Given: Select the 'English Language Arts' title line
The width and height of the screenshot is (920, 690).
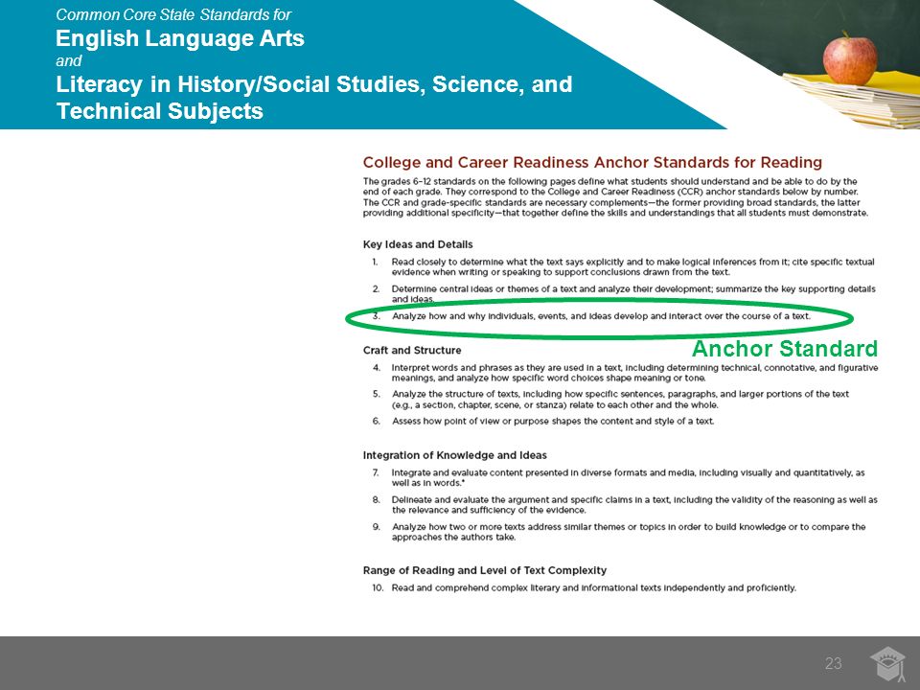Looking at the screenshot, I should tap(180, 38).
